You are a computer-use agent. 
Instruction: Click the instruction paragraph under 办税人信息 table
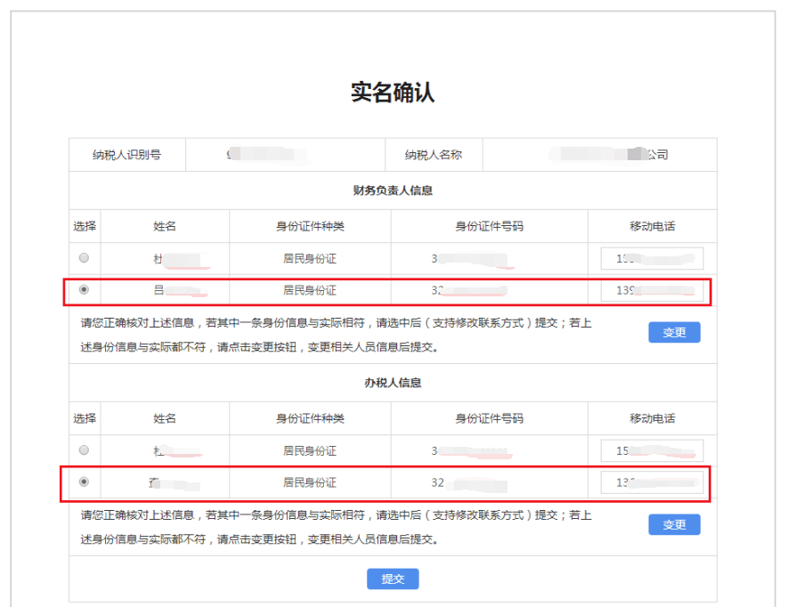[337, 527]
